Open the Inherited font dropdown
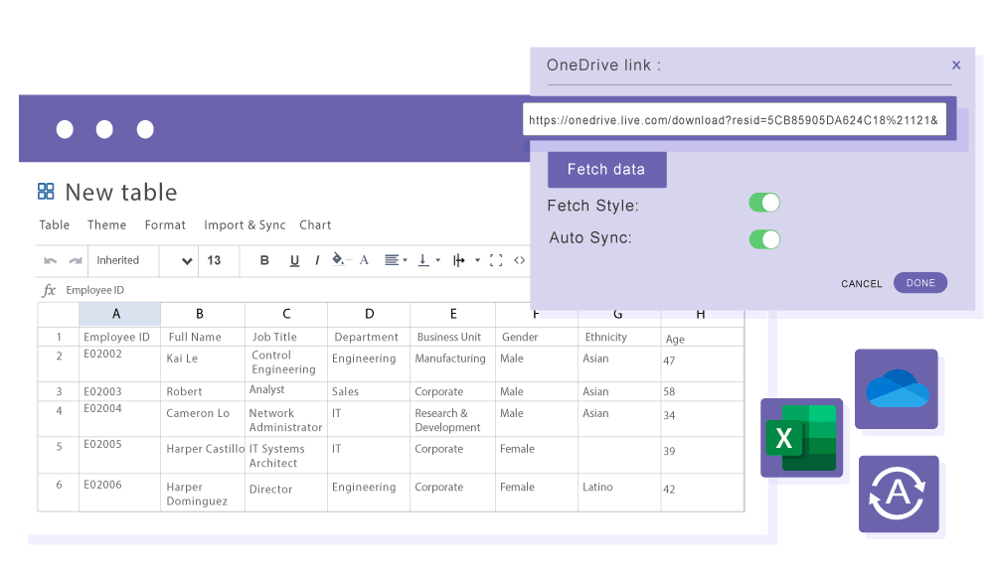This screenshot has height=578, width=994. 144,260
